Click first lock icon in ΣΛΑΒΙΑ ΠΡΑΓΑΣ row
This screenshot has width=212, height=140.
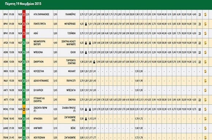86,109
